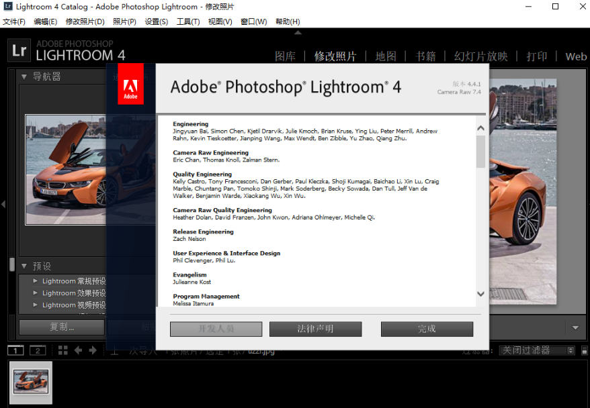590x408 pixels.
Task: Click the 法律声明 button
Action: click(315, 329)
